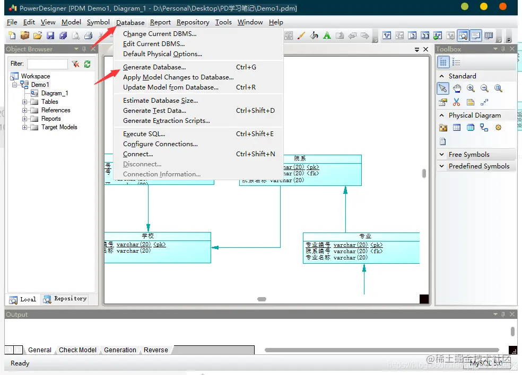Switch to the Check Model output tab
The width and height of the screenshot is (522, 375).
[x=77, y=350]
